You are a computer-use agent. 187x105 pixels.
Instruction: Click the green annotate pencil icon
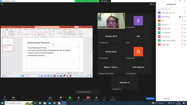(4, 88)
